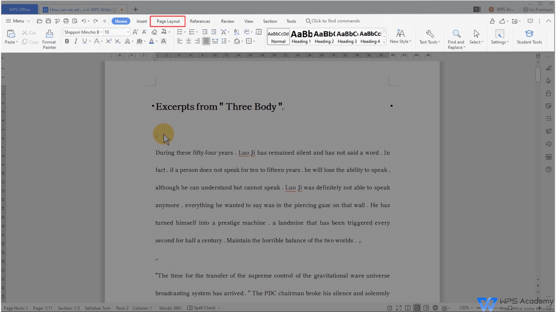The width and height of the screenshot is (556, 312).
Task: Open Find and Replace
Action: point(456,39)
